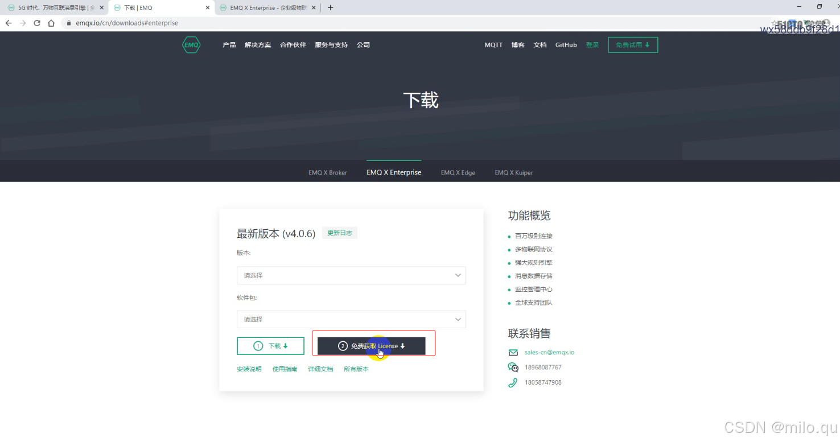Click the phone icon next to 18058747908
840x442 pixels.
(512, 382)
